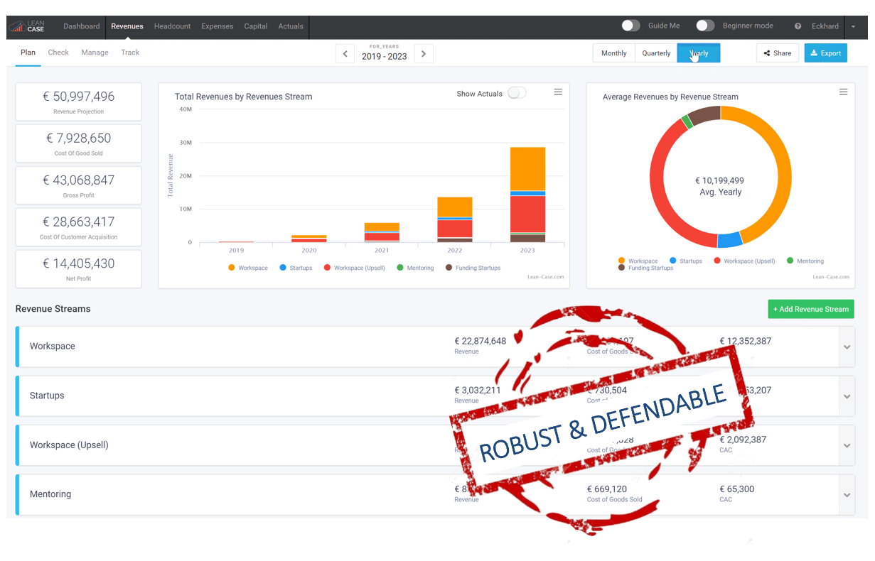Switch to the Check tab
875x561 pixels.
click(x=58, y=53)
